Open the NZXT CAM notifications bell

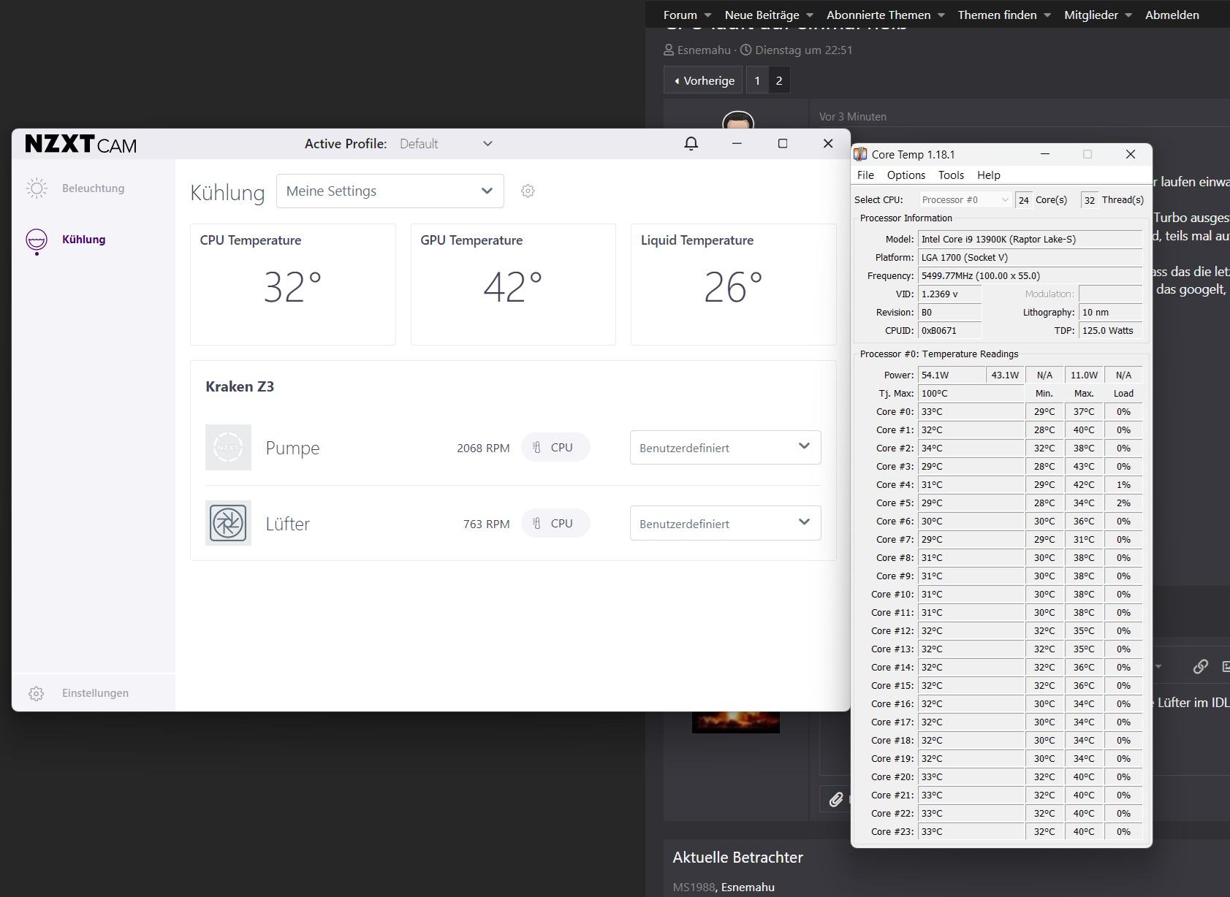coord(691,143)
